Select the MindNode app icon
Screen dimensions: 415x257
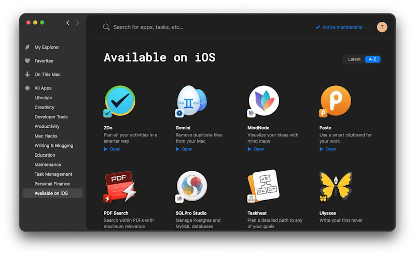(x=264, y=100)
